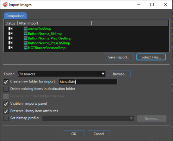Maximize the Import Images window
This screenshot has height=141, width=173.
(152, 5)
